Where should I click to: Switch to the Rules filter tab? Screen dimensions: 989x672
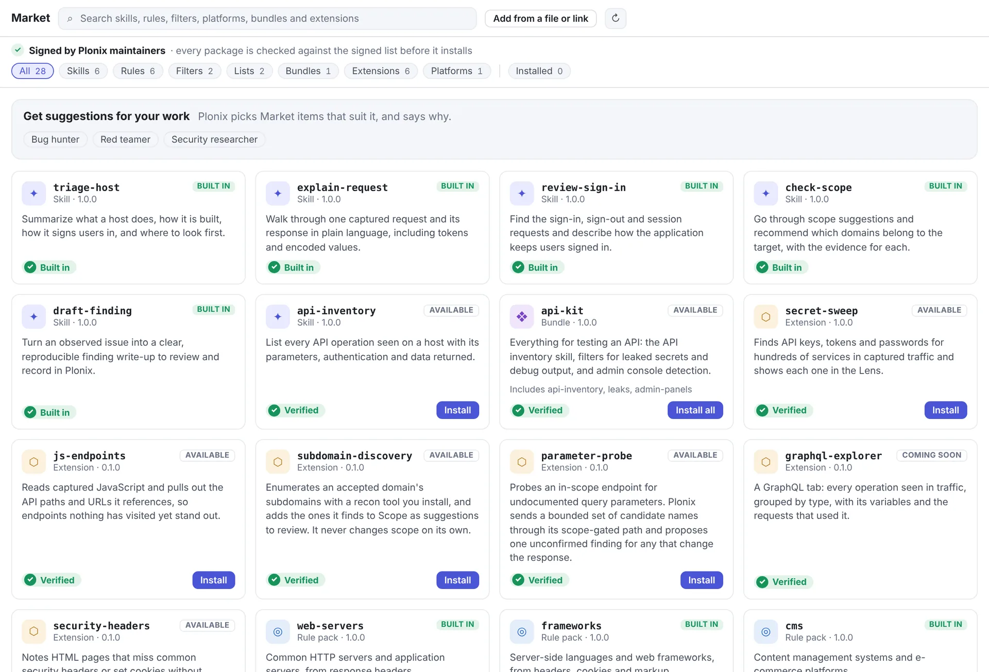click(x=138, y=71)
